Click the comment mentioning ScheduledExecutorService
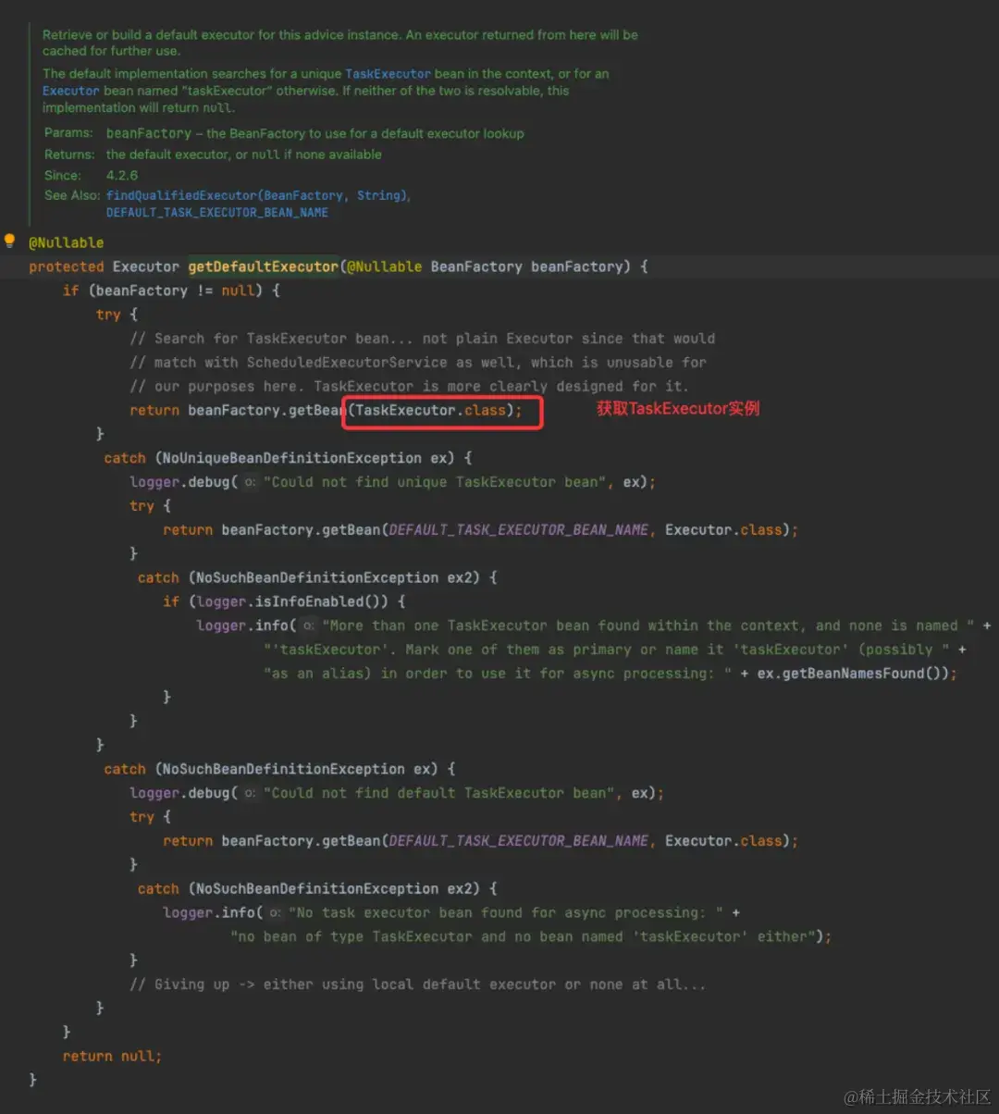Image resolution: width=999 pixels, height=1114 pixels. [x=418, y=363]
